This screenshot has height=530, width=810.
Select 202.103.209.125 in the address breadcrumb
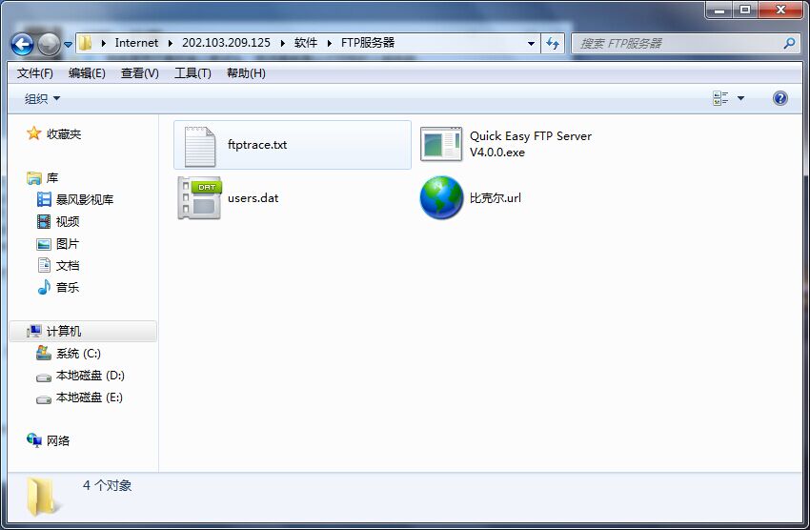click(x=226, y=43)
